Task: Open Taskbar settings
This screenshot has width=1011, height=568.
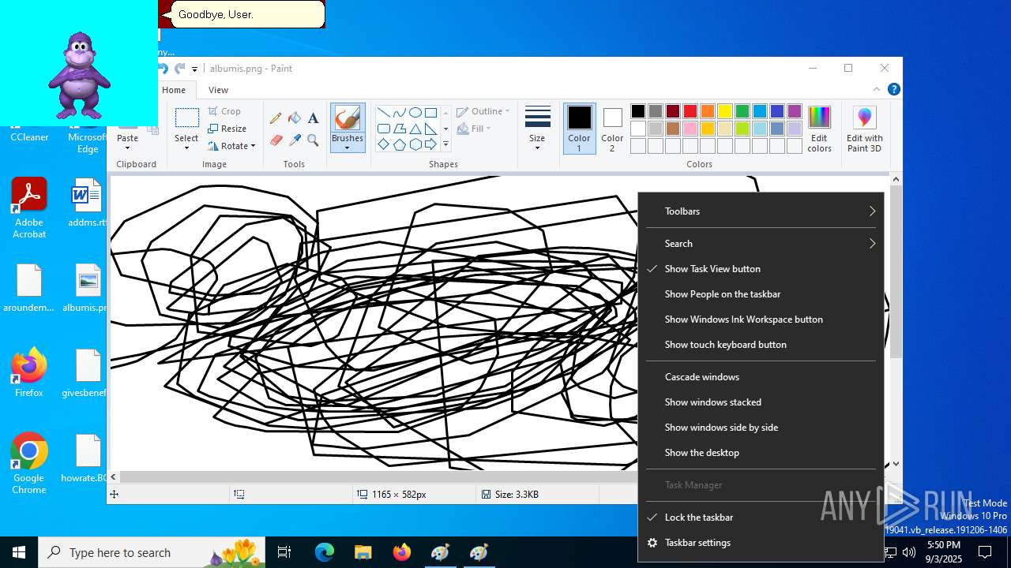Action: point(761,543)
